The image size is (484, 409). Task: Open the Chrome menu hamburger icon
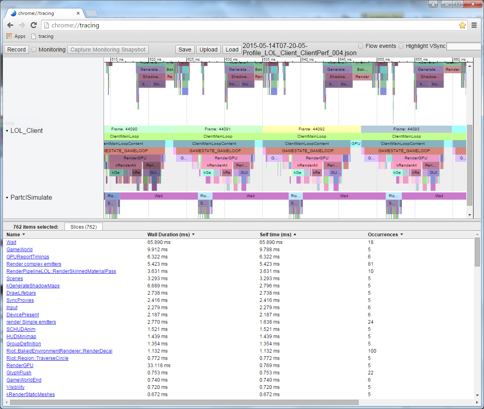(474, 25)
